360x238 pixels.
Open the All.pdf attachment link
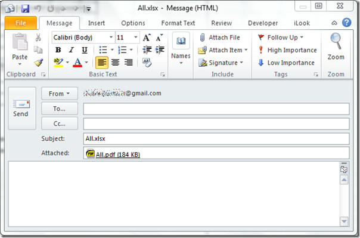[118, 154]
